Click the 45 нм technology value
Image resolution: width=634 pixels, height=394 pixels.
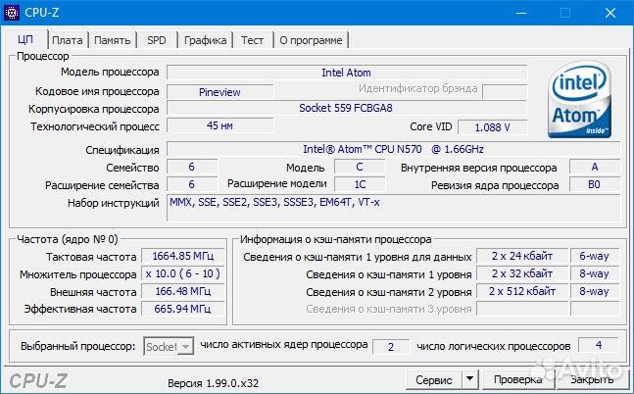tap(219, 125)
